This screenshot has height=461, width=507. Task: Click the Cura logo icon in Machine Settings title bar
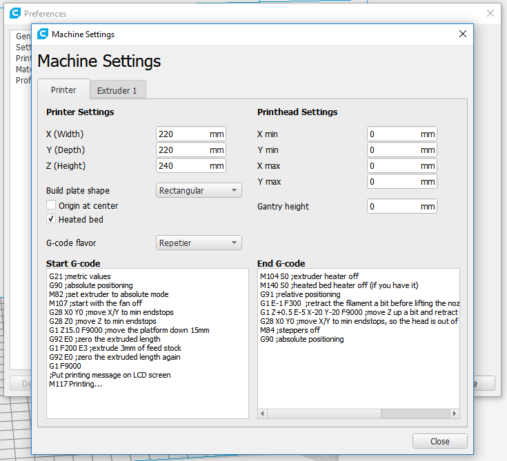tap(43, 34)
